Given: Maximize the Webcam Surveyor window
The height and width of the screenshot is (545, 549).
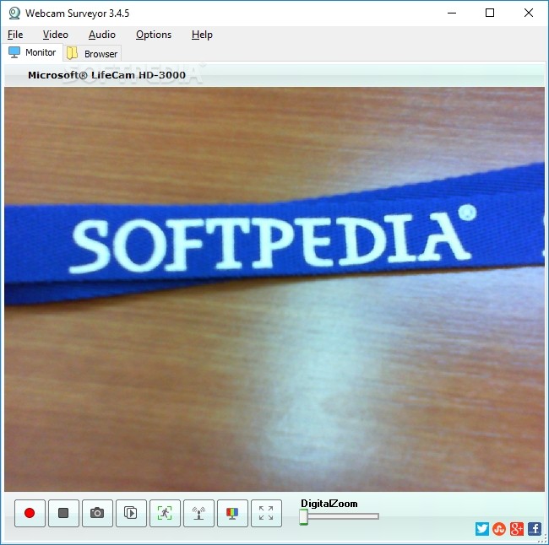Looking at the screenshot, I should tap(490, 13).
